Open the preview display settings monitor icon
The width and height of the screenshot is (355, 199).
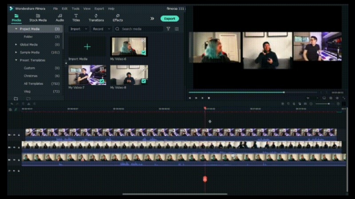pos(324,98)
